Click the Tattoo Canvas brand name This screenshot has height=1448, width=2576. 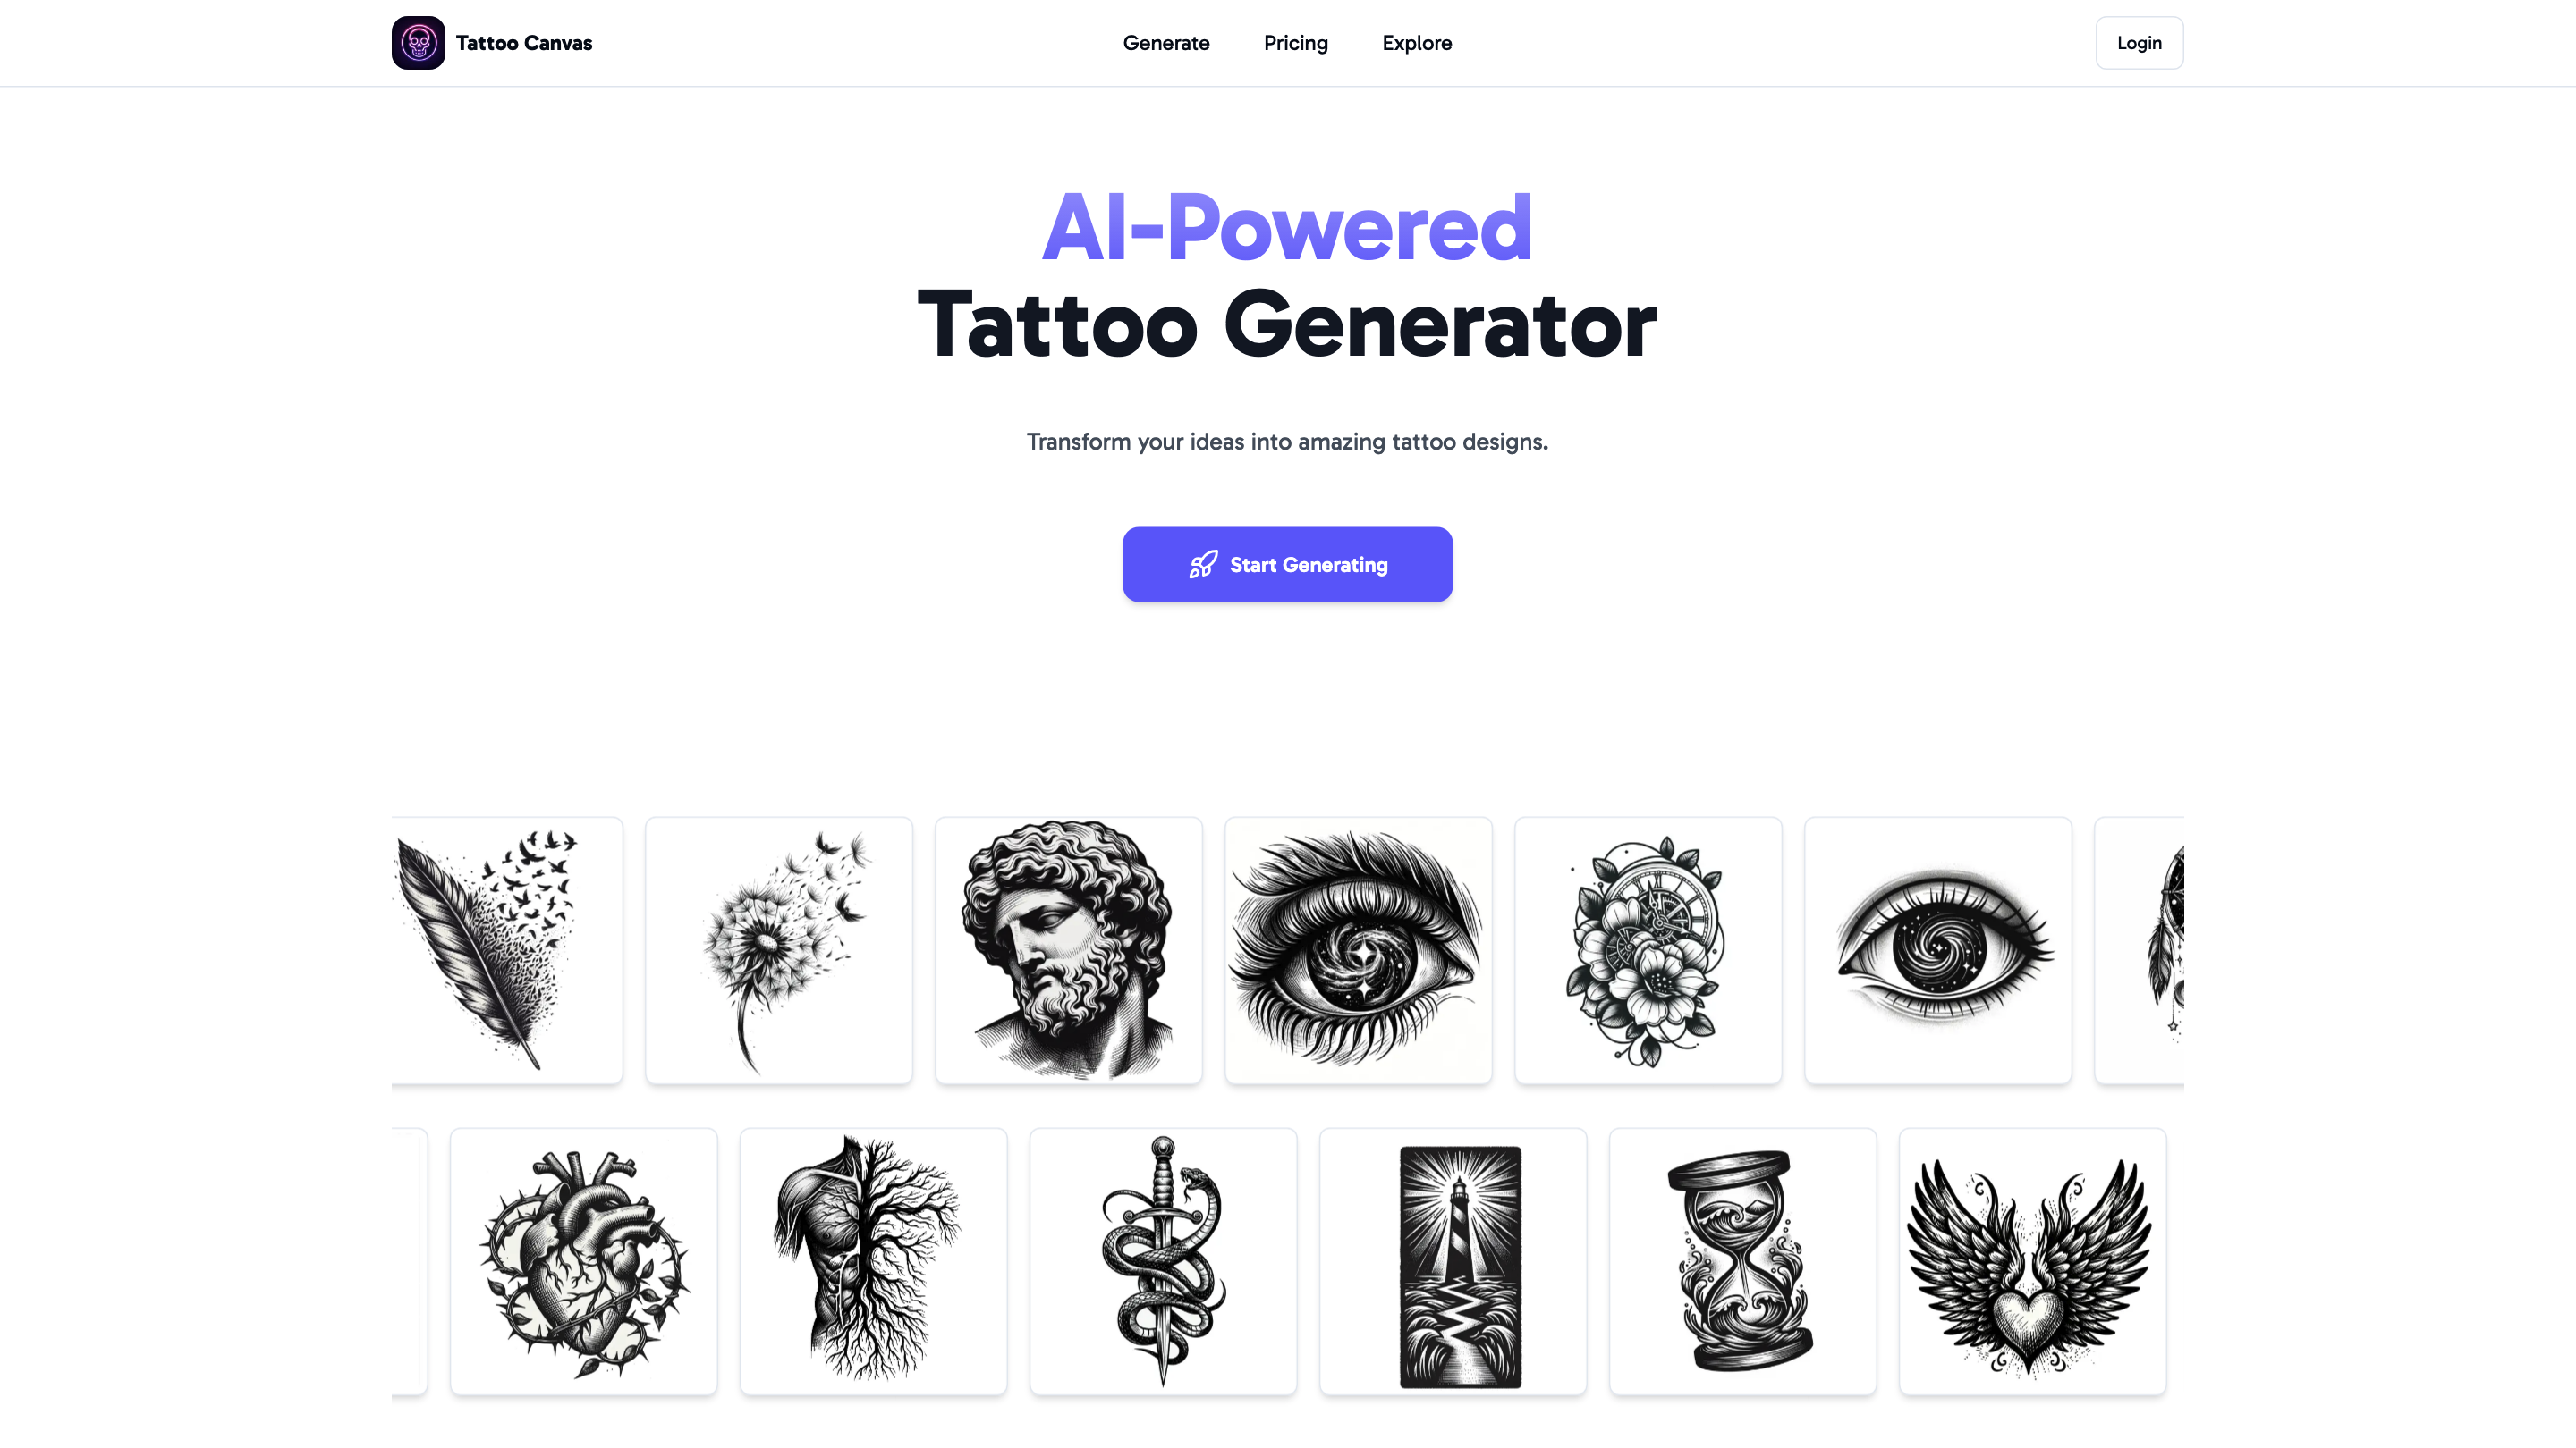click(x=524, y=43)
